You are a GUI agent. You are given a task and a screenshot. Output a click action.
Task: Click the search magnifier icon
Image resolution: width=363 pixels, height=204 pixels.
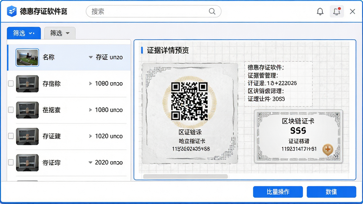click(212, 11)
